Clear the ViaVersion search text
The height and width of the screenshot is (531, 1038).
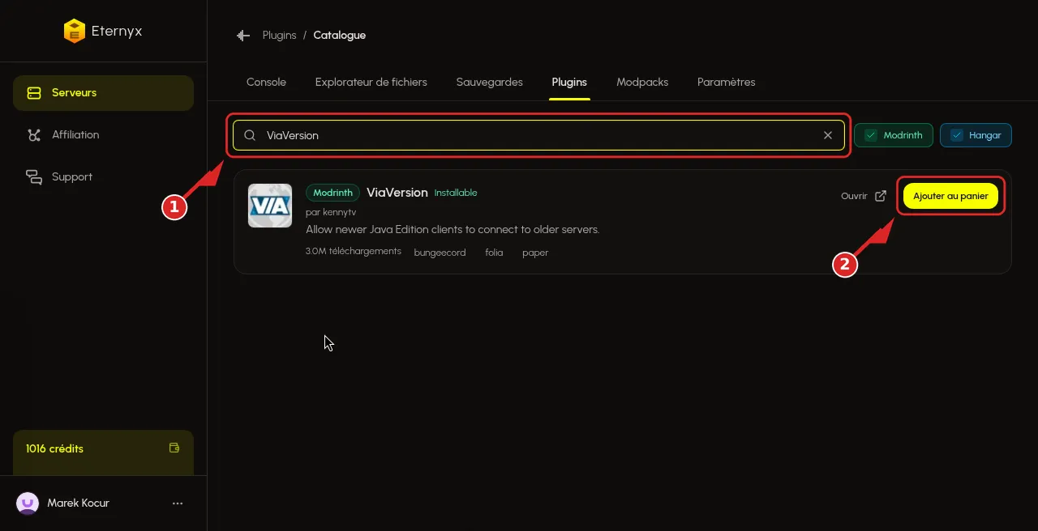(828, 135)
